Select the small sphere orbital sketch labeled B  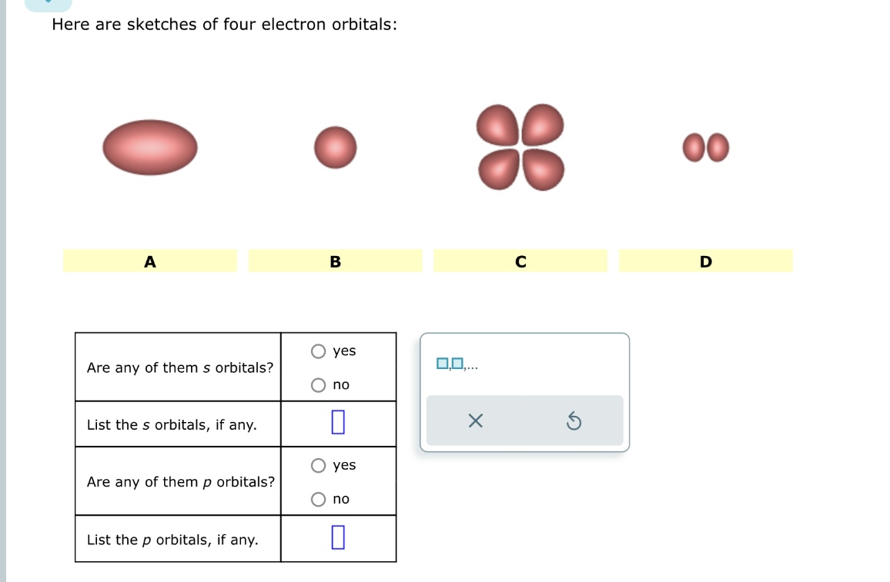click(335, 148)
